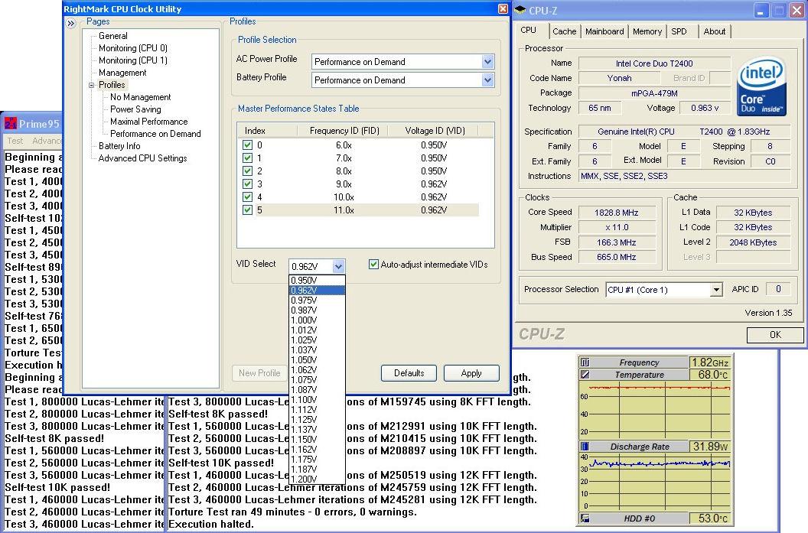Click the Frequency waveform icon in the monitor widget
The width and height of the screenshot is (808, 533).
585,362
